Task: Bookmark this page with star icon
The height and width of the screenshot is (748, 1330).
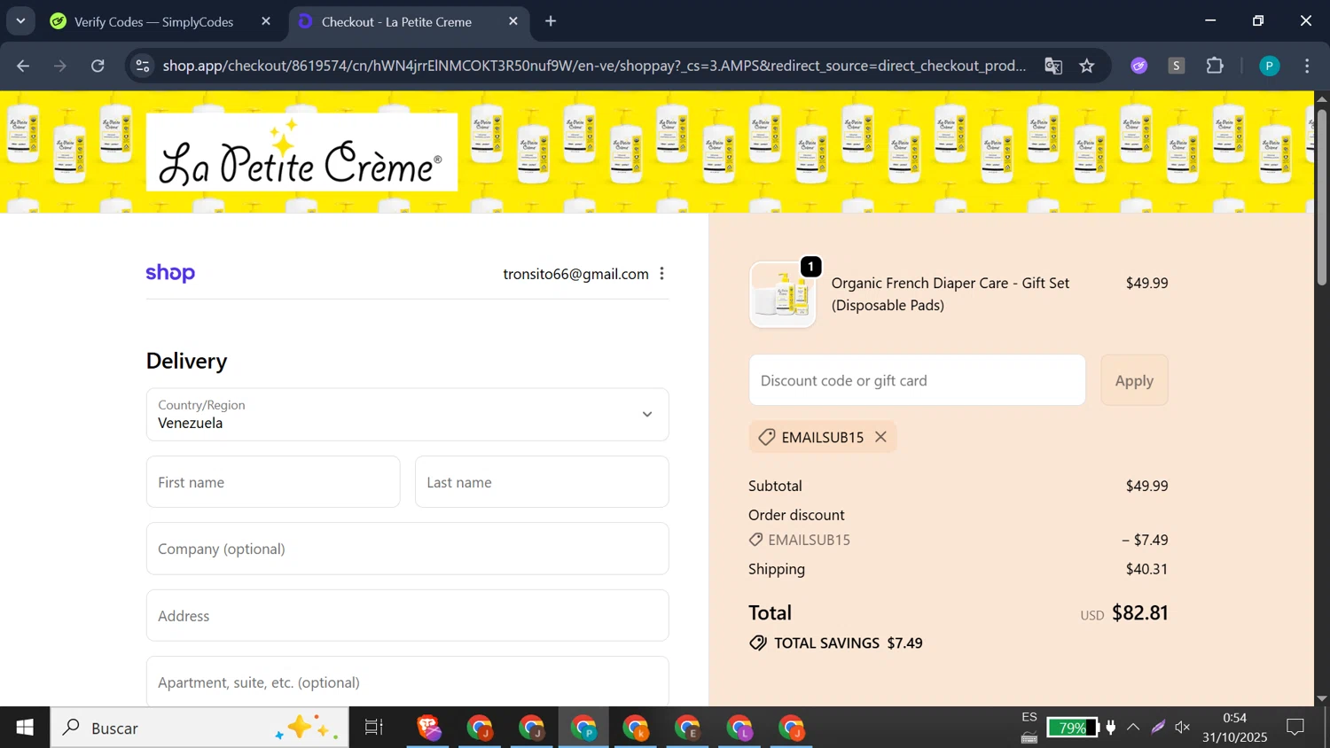Action: coord(1087,66)
